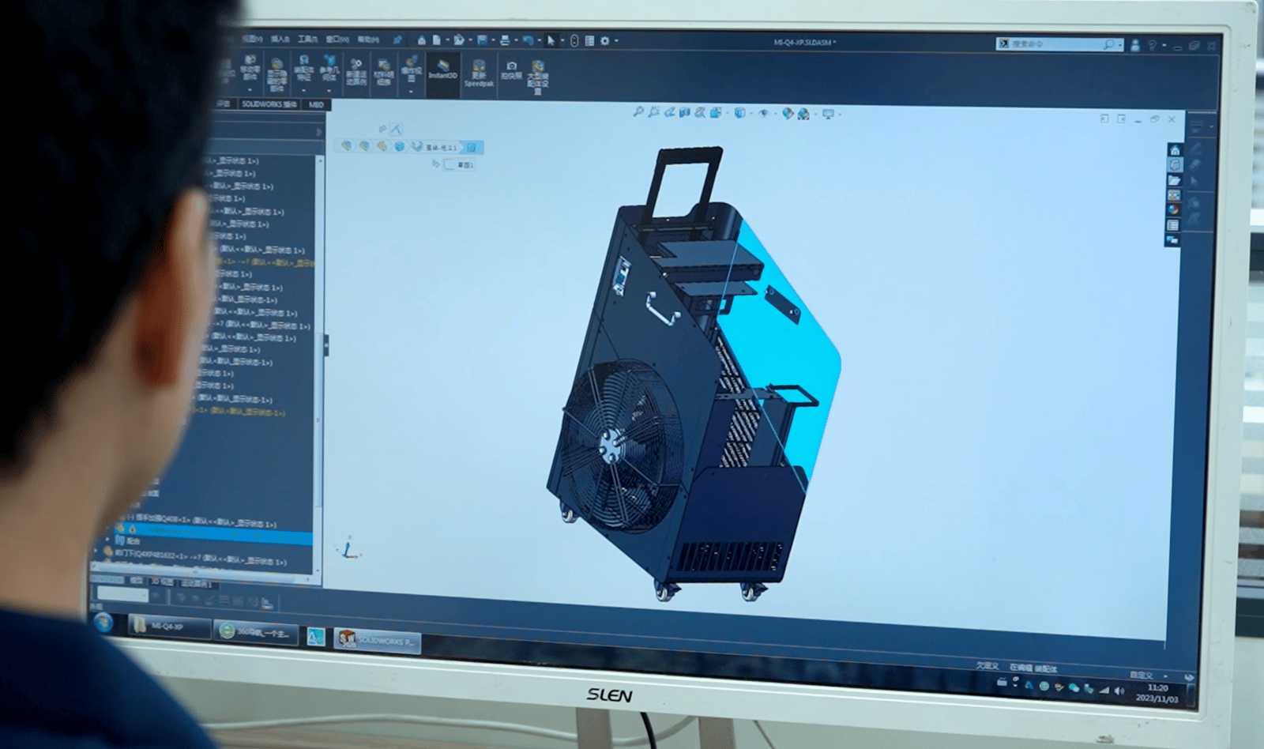Open the dropdown arrow next to the Undo icon
Viewport: 1264px width, 749px height.
click(538, 40)
